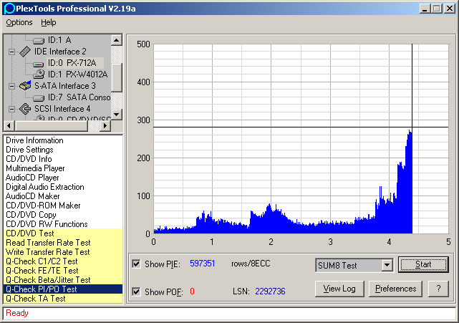Click the IDE Interface 2 chip icon

25,52
